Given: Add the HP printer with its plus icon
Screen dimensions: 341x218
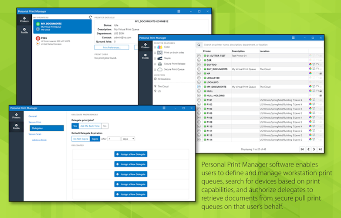Looking at the screenshot, I should (x=199, y=73).
